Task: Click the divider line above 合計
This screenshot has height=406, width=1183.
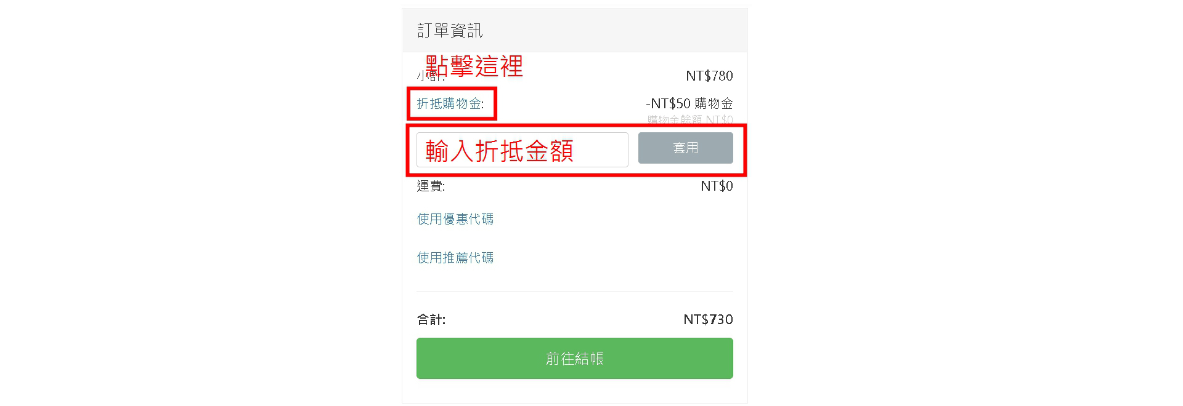Action: 574,291
